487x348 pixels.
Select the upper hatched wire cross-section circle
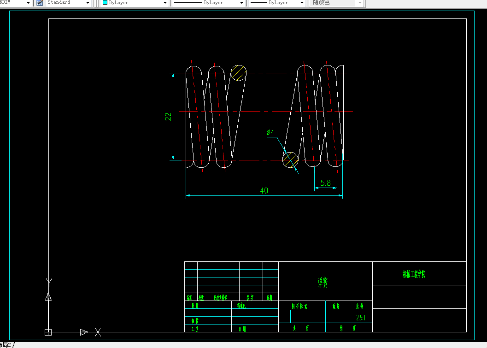click(239, 73)
